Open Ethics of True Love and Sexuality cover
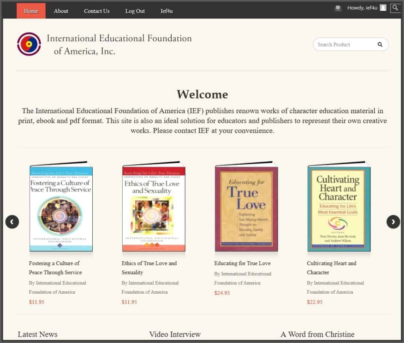This screenshot has width=404, height=343. pyautogui.click(x=154, y=207)
